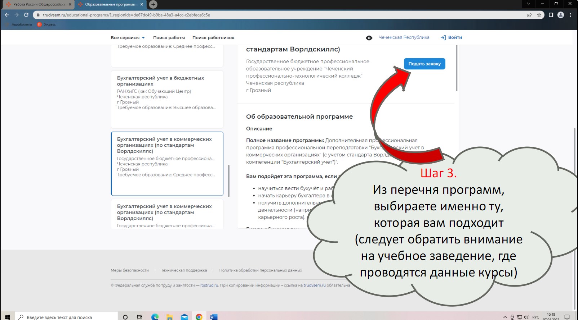The height and width of the screenshot is (320, 578).
Task: Open Word from the Windows taskbar
Action: coord(213,317)
